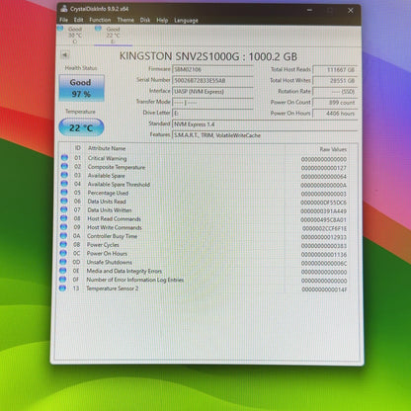The width and height of the screenshot is (411, 411).
Task: Click status orb for Available Spare Threshold
Action: pyautogui.click(x=64, y=184)
